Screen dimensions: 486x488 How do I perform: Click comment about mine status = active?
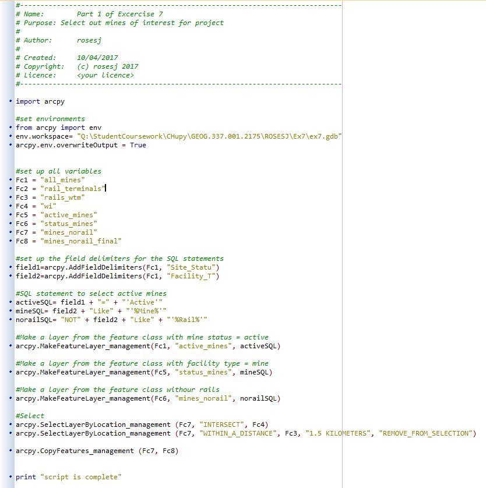click(x=142, y=337)
